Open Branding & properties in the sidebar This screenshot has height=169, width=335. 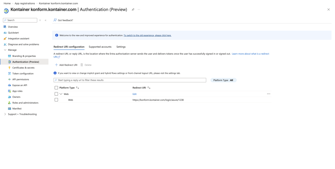click(24, 56)
